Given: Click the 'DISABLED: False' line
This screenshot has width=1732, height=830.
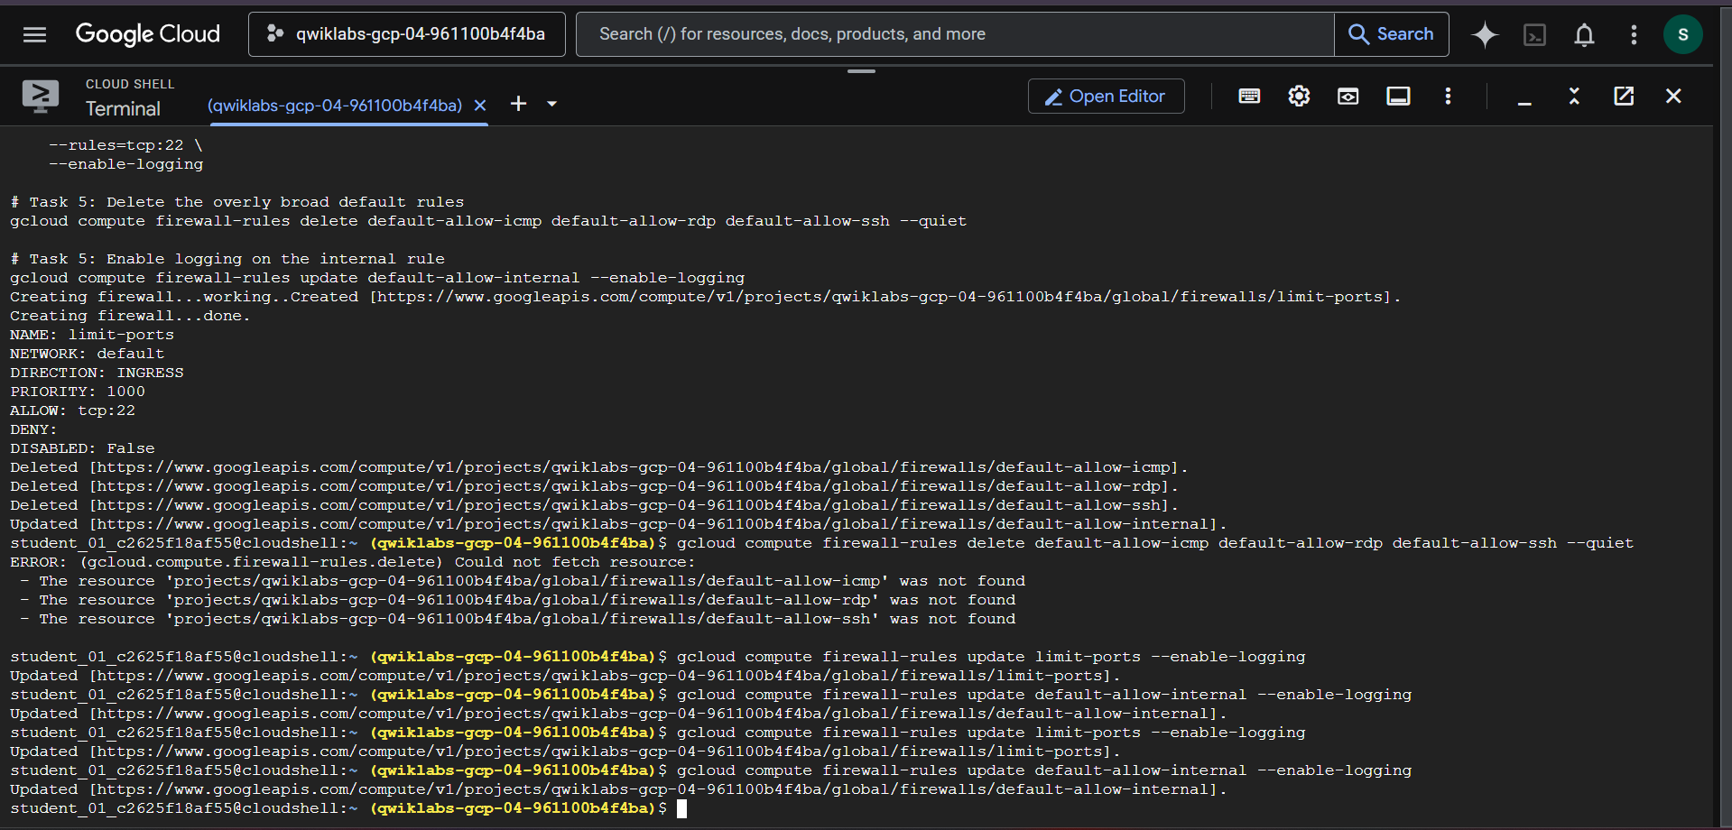Looking at the screenshot, I should 82,448.
